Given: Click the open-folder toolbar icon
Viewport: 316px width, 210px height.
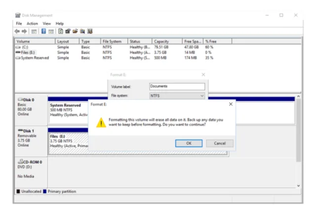Looking at the screenshot, I should click(75, 31).
